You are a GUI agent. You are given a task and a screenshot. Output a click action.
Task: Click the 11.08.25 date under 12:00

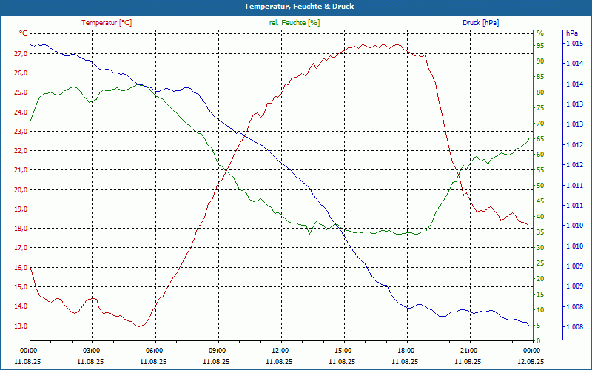point(280,361)
